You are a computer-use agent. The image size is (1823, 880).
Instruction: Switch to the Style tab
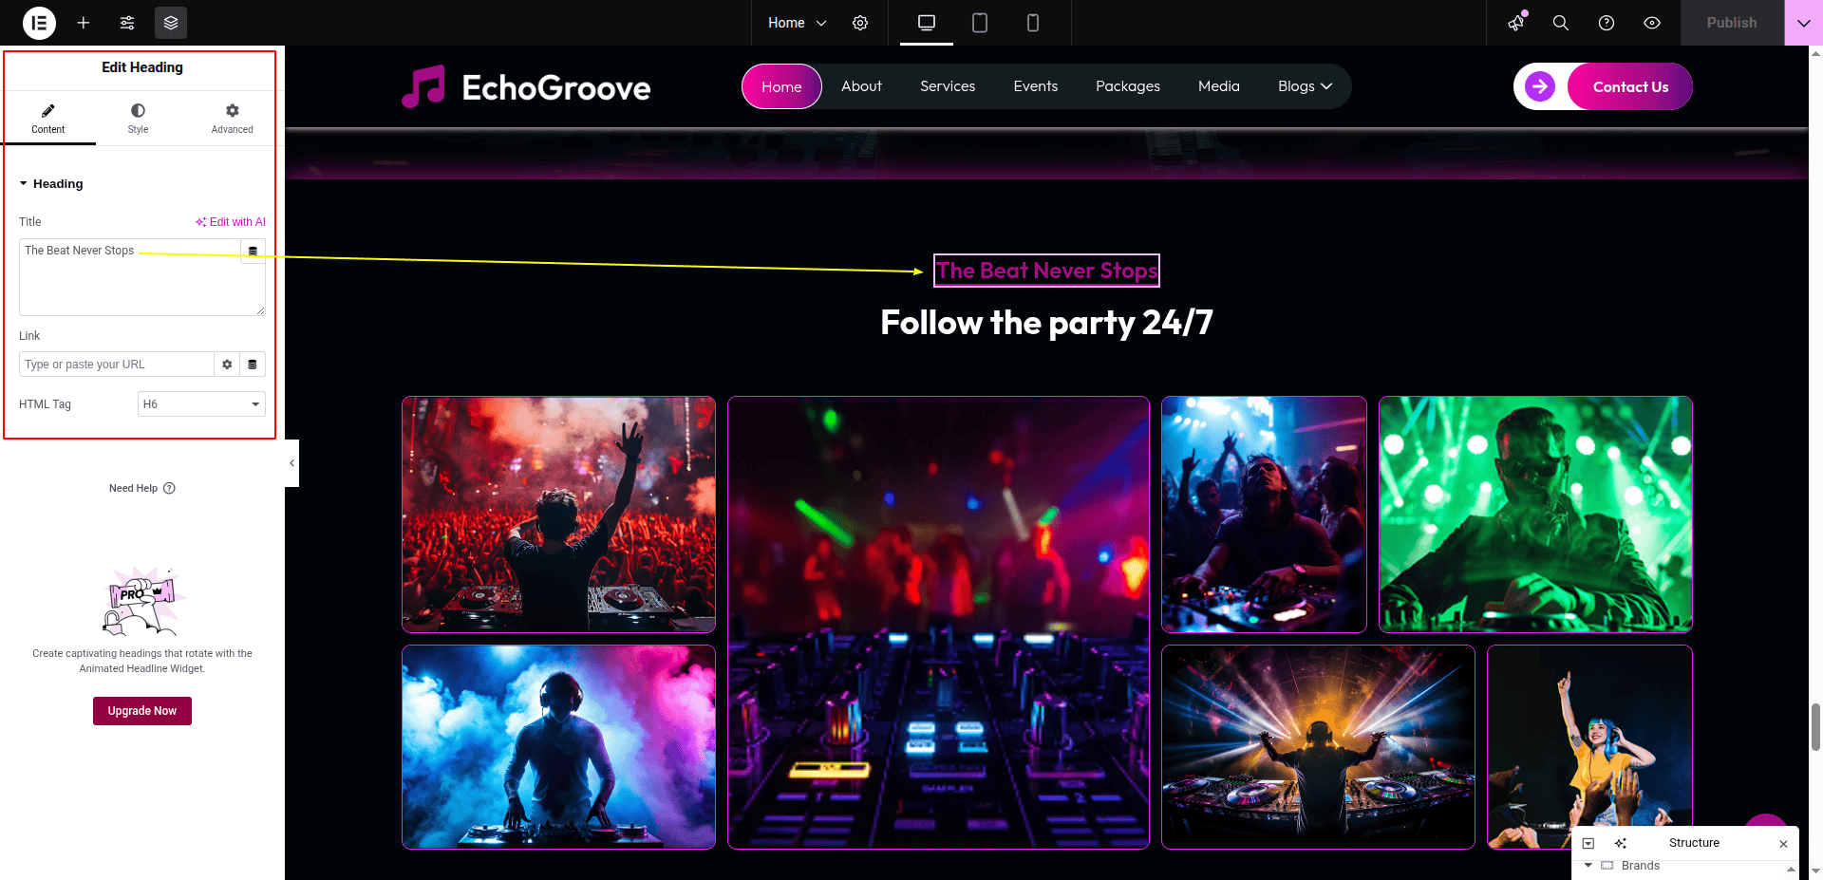pyautogui.click(x=138, y=119)
